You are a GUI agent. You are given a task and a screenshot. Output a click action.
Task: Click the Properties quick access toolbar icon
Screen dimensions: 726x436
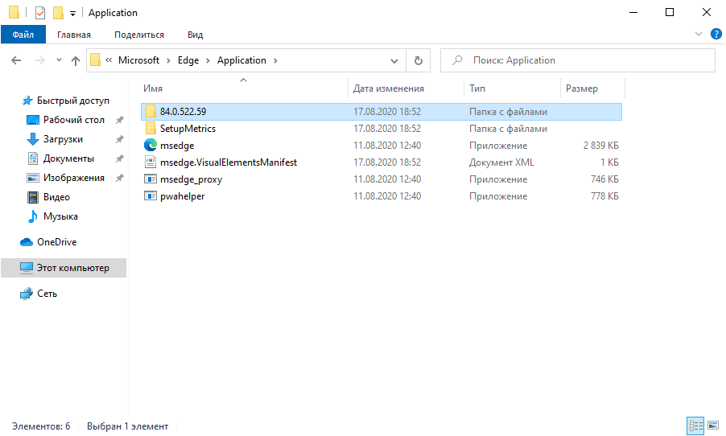40,13
